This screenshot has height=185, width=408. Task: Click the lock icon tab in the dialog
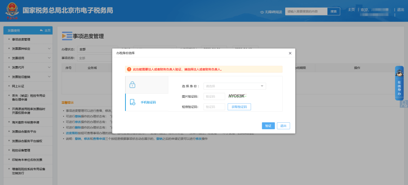[x=132, y=85]
